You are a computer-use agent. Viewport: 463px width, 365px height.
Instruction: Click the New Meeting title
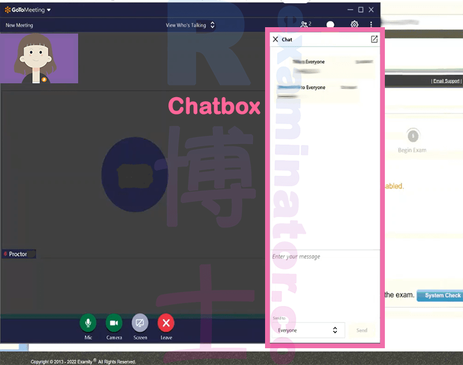(19, 25)
